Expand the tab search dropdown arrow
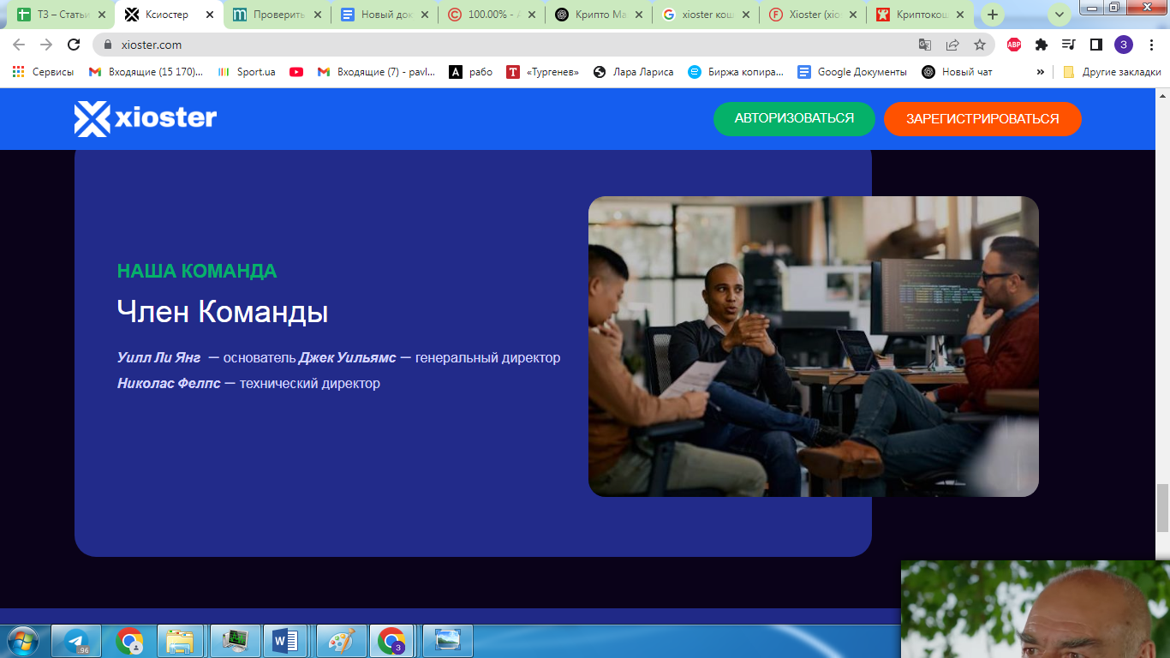The image size is (1170, 658). [x=1060, y=15]
